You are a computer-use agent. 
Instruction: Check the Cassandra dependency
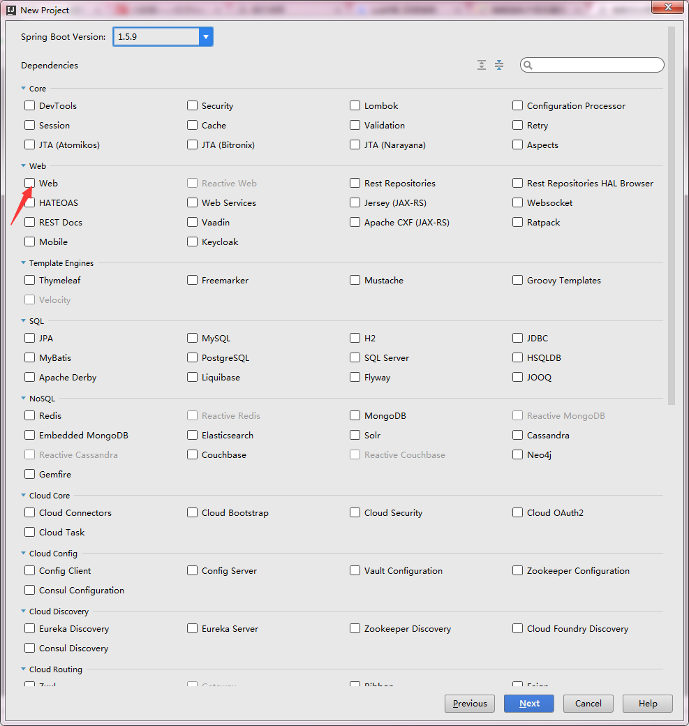pos(517,435)
